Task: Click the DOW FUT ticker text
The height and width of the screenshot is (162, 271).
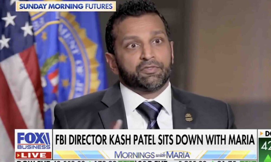Action: click(34, 161)
